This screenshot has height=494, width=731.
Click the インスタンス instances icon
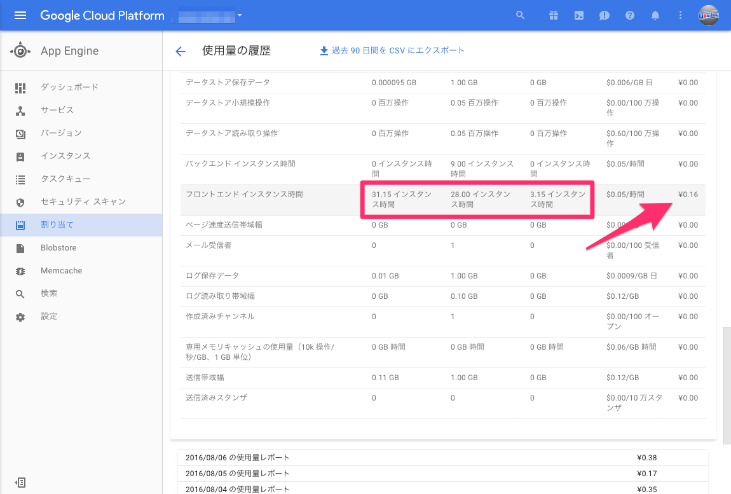[x=20, y=156]
